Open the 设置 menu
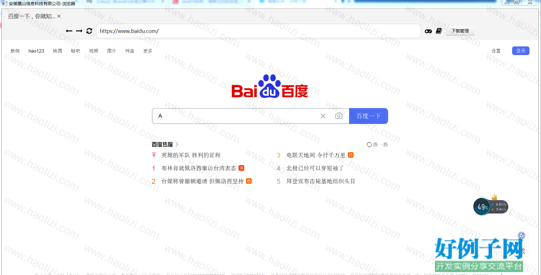The width and height of the screenshot is (541, 275). [x=496, y=51]
